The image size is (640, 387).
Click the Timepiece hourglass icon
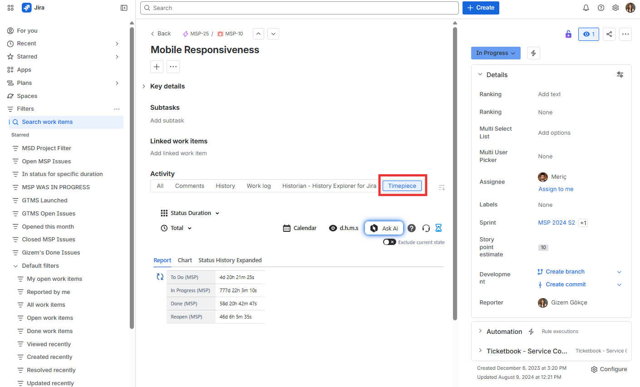(x=438, y=228)
